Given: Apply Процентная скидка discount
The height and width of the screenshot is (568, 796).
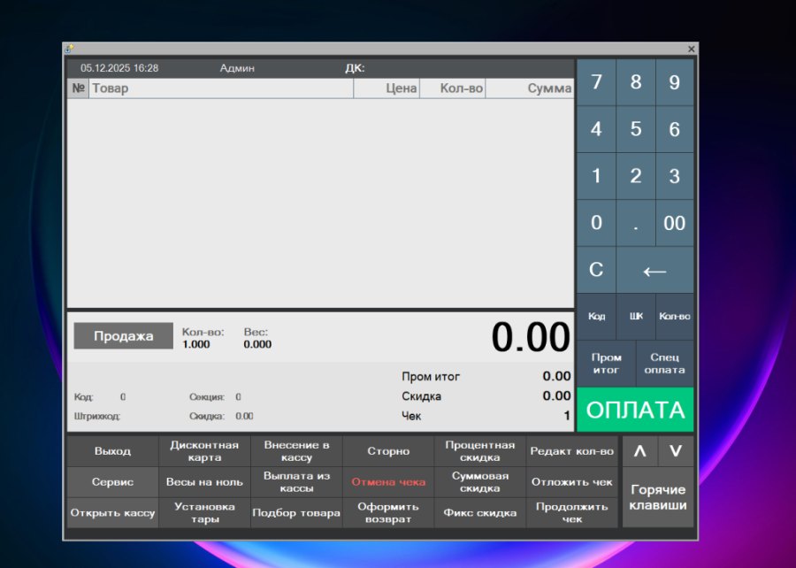Looking at the screenshot, I should 480,451.
